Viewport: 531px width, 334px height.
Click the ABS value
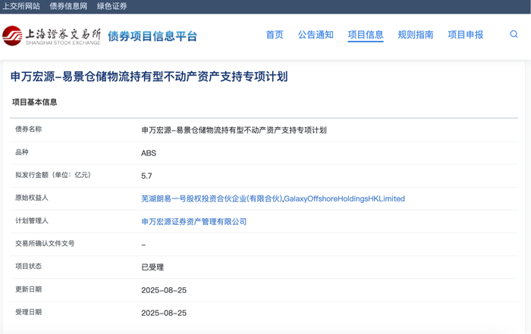pos(149,153)
